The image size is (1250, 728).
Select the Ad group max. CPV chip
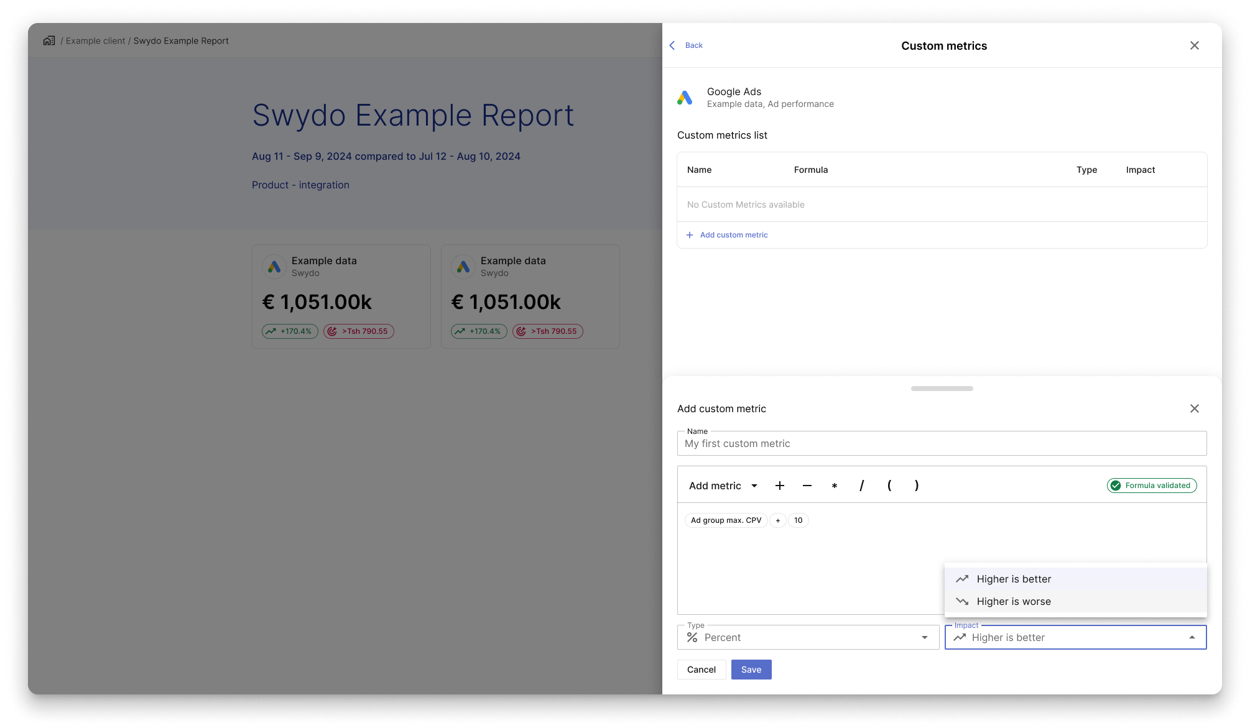(726, 520)
